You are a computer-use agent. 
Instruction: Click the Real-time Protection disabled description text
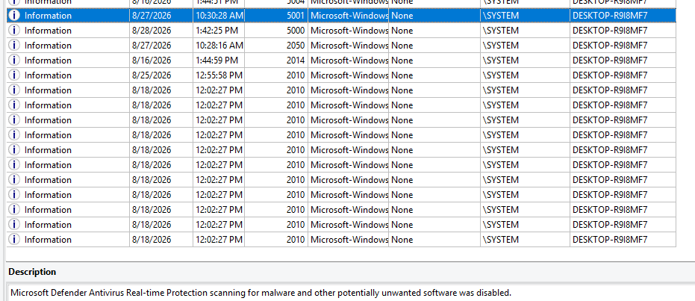click(261, 293)
